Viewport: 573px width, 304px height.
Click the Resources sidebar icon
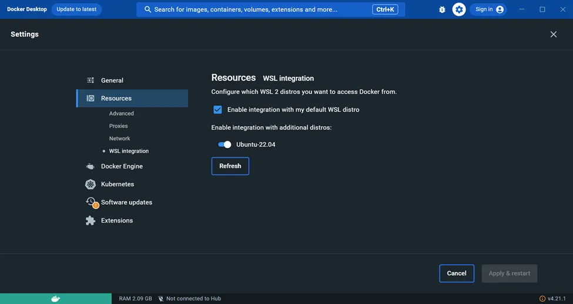[x=91, y=98]
